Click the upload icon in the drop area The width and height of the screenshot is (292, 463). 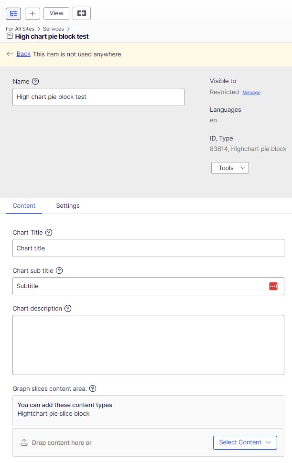coord(24,442)
